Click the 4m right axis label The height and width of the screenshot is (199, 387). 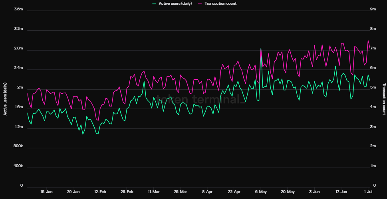(x=373, y=107)
